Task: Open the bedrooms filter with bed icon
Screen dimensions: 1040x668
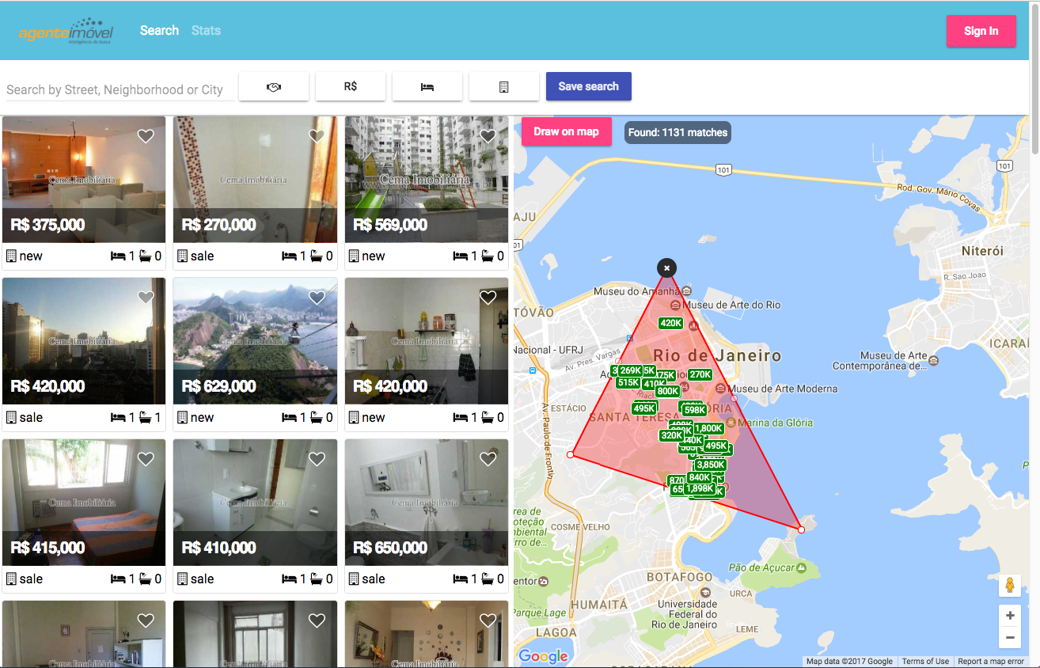Action: 427,86
